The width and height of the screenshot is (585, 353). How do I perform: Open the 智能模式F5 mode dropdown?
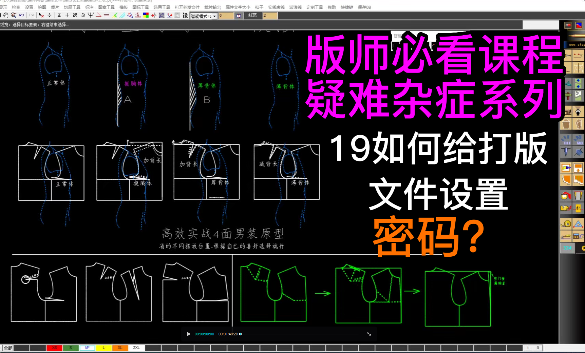click(x=204, y=16)
